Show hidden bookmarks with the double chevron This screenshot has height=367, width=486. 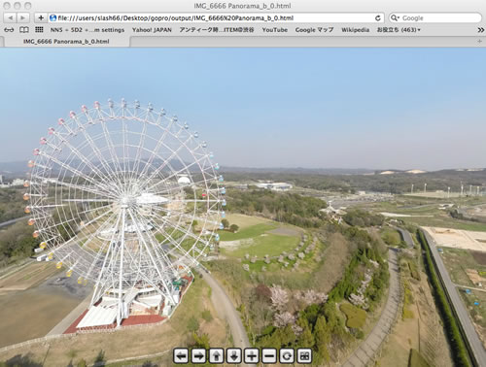481,30
